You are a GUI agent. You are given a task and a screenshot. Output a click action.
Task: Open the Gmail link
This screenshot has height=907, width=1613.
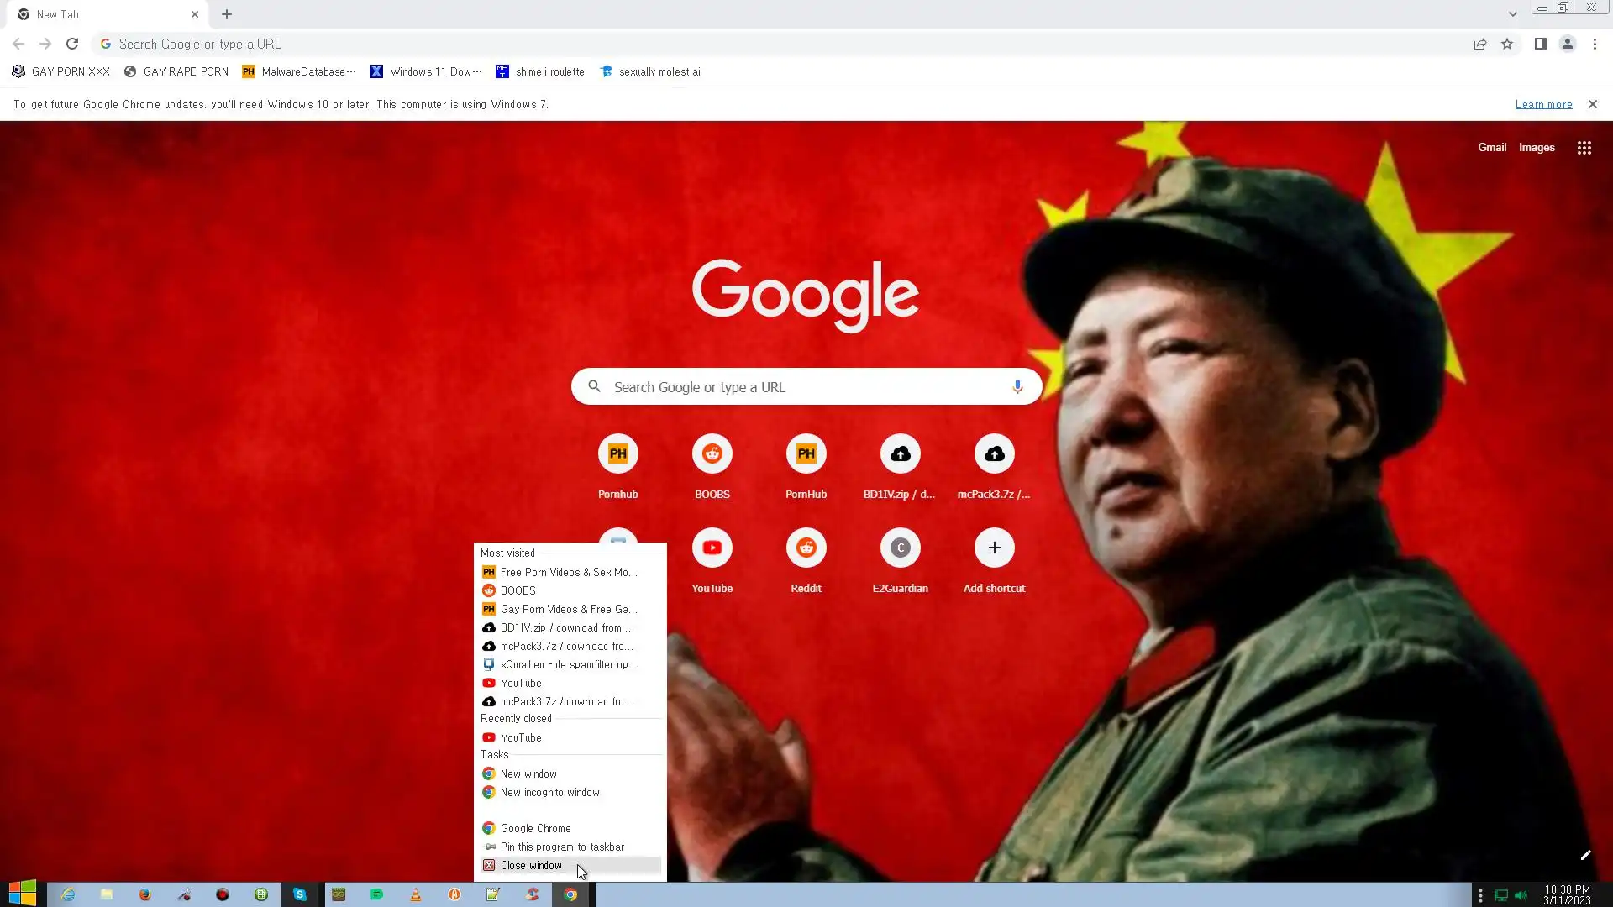click(1491, 147)
